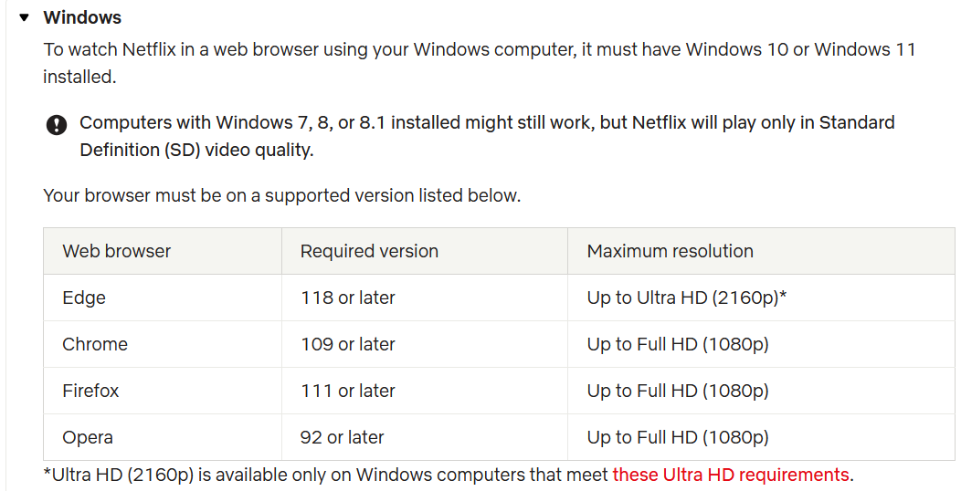
Task: Click the Opera browser cell
Action: (163, 437)
